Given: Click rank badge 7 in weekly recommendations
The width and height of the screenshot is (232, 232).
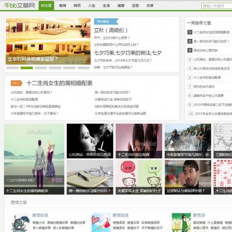Looking at the screenshot, I should pyautogui.click(x=190, y=86).
